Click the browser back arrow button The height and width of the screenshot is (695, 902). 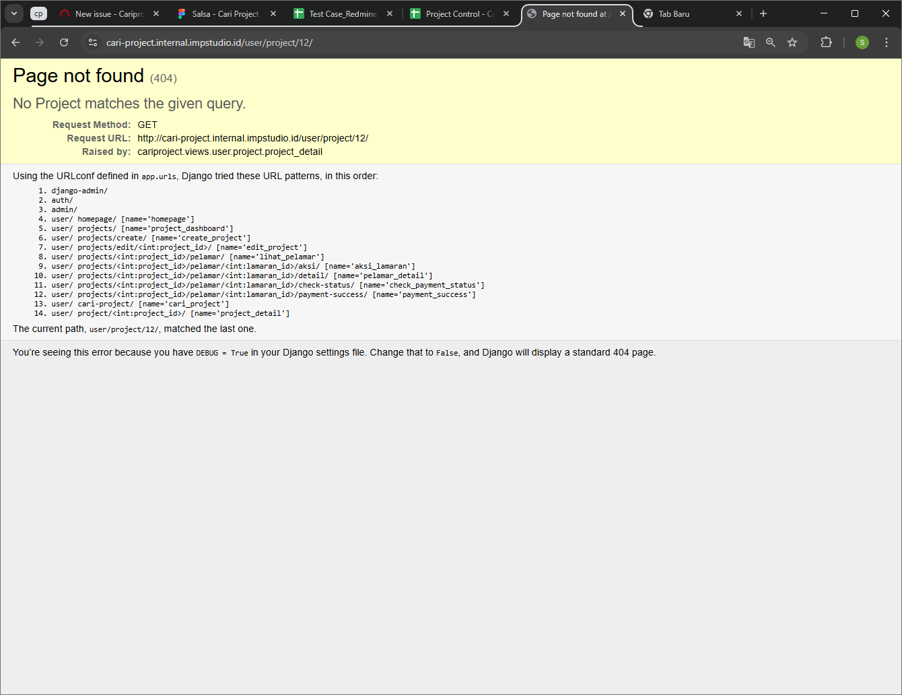(x=15, y=42)
